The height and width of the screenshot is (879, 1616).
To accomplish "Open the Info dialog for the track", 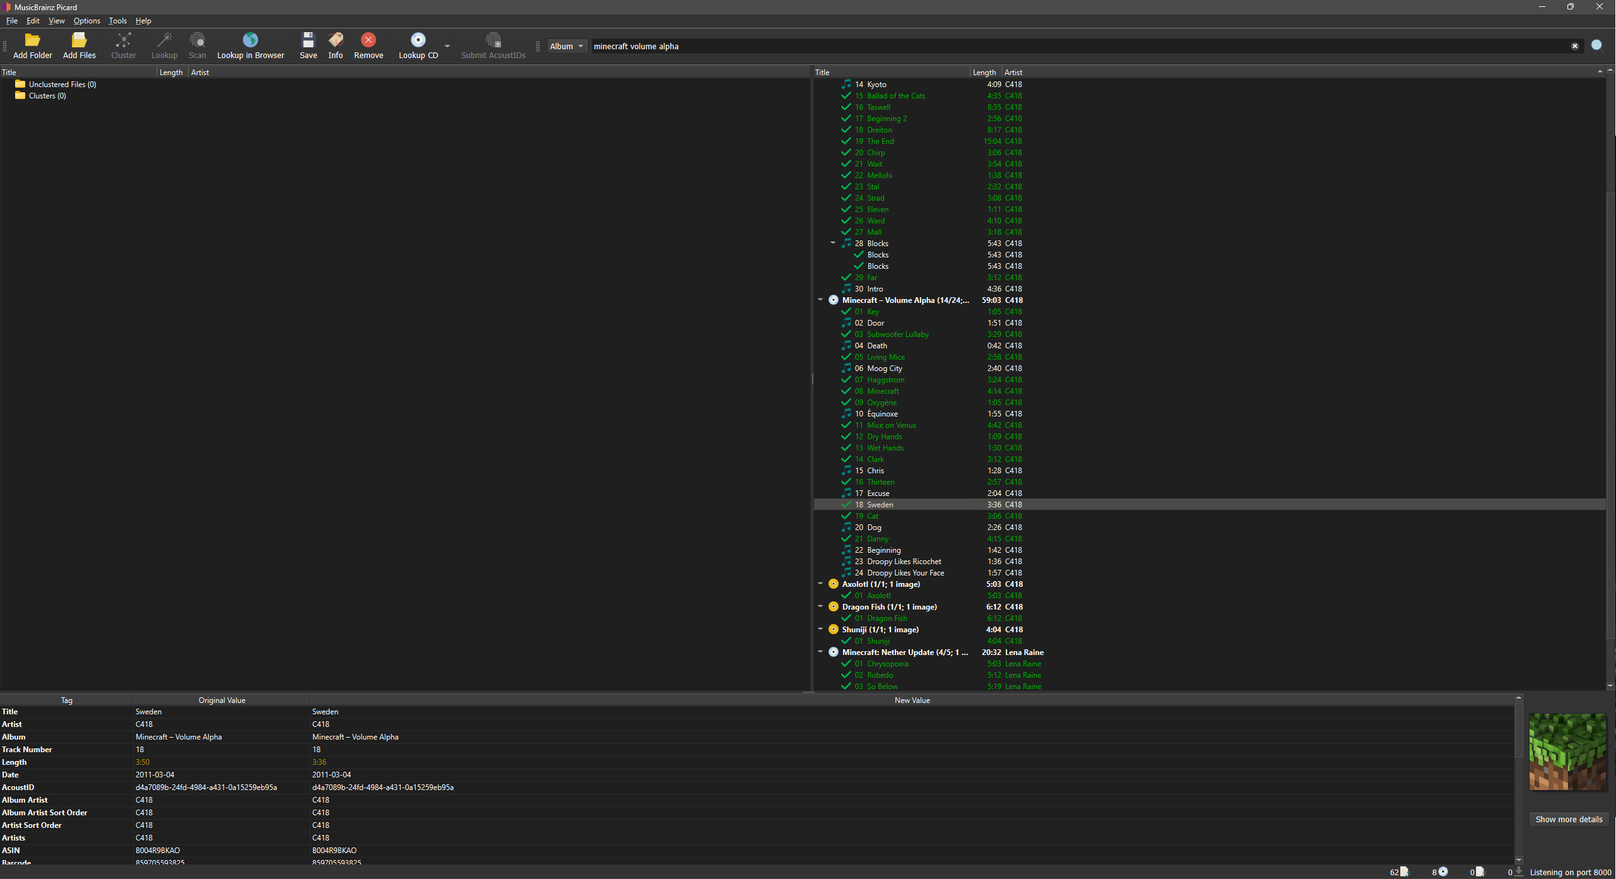I will tap(335, 45).
